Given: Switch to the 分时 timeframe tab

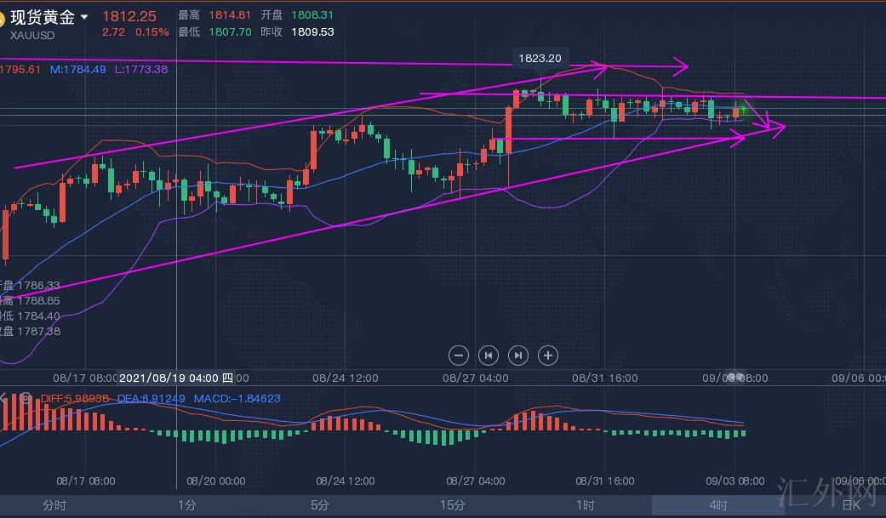Looking at the screenshot, I should click(54, 505).
